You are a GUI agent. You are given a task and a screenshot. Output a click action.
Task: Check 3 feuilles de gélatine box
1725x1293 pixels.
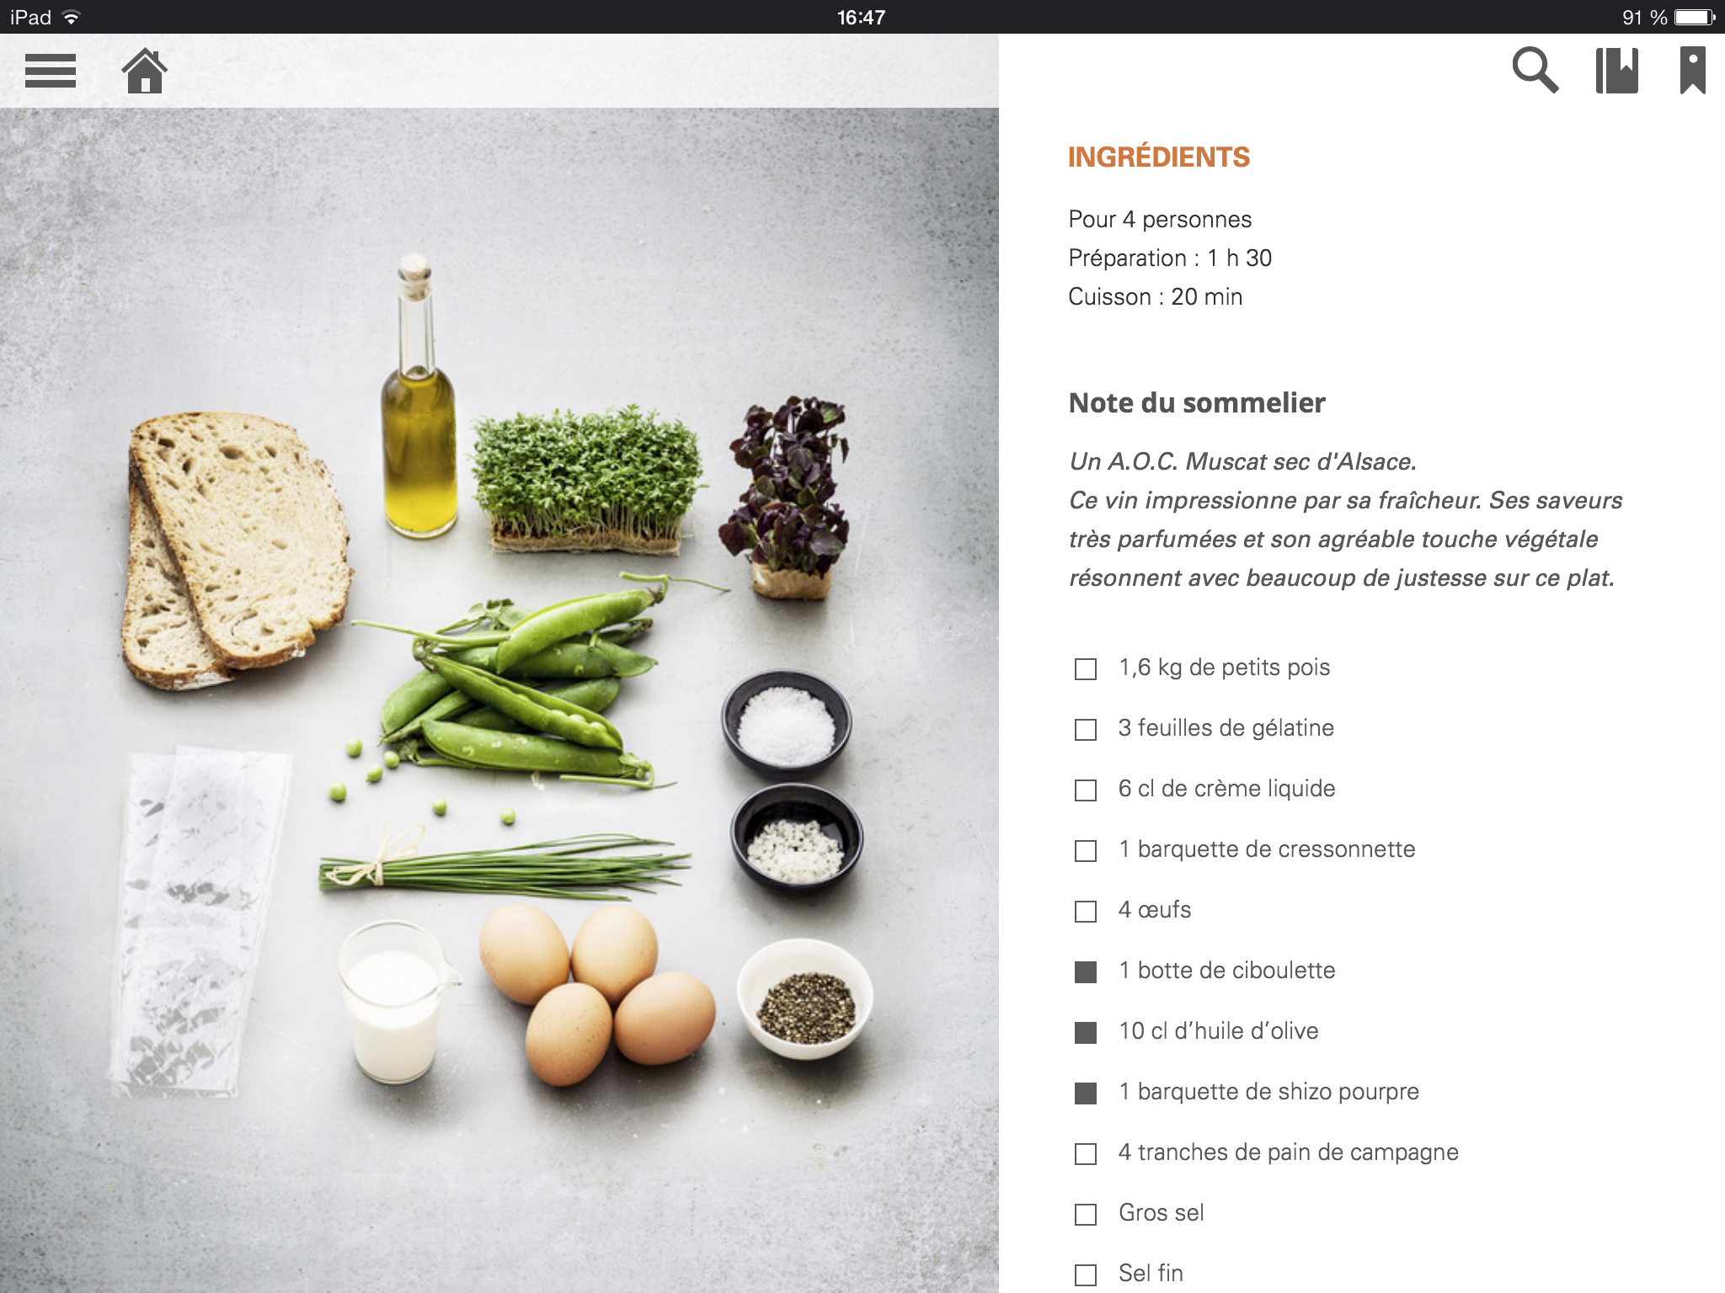coord(1086,730)
